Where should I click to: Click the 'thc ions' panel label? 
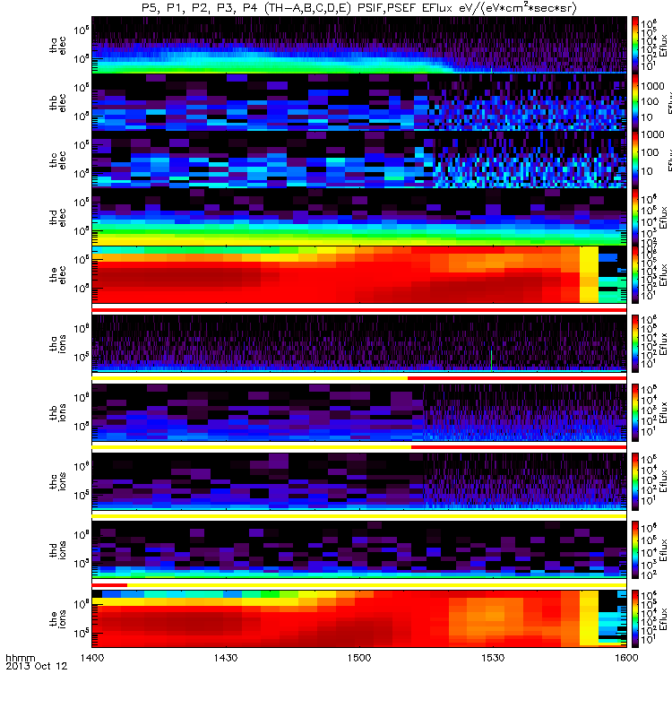pyautogui.click(x=57, y=481)
